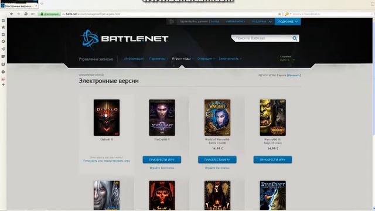
Task: Click the green secure padlock badge
Action: point(49,14)
